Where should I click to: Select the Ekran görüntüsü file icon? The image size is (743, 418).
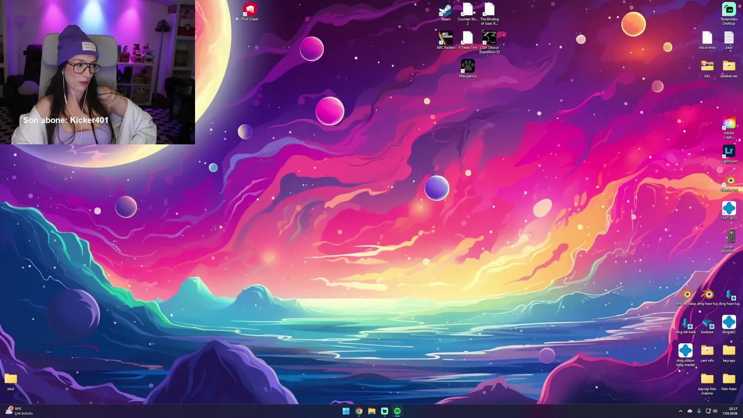729,241
